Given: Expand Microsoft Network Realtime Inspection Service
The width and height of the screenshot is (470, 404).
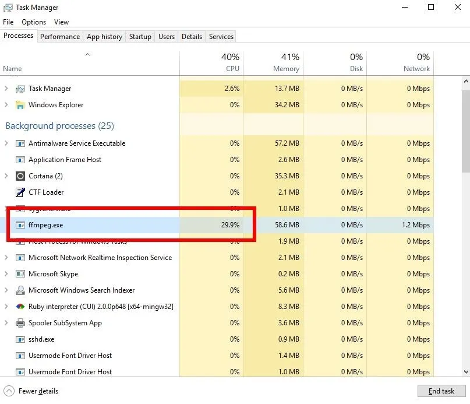Looking at the screenshot, I should click(x=6, y=258).
